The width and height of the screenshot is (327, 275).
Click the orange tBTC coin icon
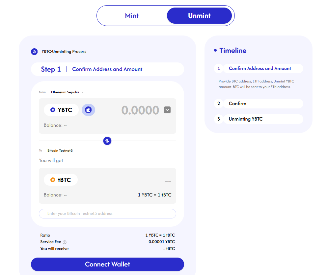coord(53,180)
